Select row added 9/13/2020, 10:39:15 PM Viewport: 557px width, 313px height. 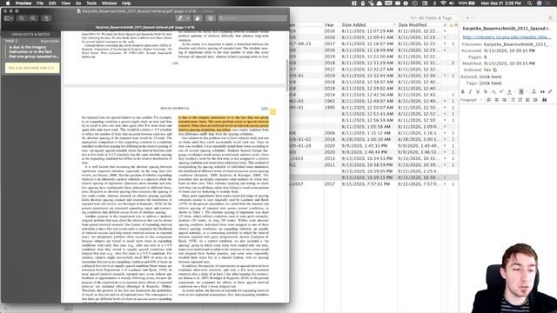click(373, 177)
